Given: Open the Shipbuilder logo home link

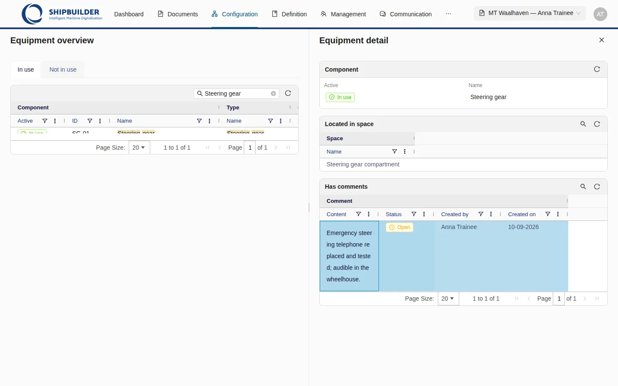Looking at the screenshot, I should pyautogui.click(x=62, y=14).
